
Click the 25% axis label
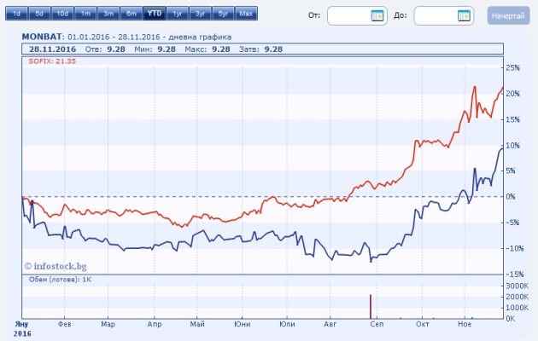pyautogui.click(x=513, y=68)
